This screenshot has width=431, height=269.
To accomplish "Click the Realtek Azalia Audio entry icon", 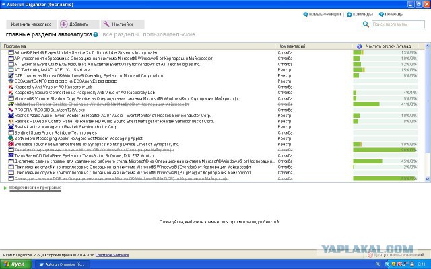I will click(11, 116).
